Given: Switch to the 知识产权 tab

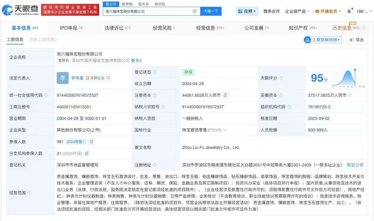Looking at the screenshot, I should click(x=303, y=28).
